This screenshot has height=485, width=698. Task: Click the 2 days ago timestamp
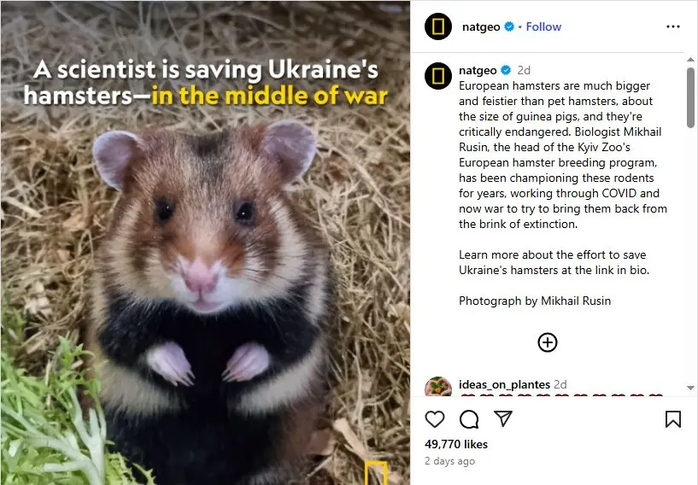449,461
